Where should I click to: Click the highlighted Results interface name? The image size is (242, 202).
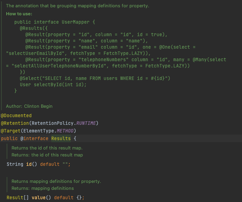click(x=61, y=139)
